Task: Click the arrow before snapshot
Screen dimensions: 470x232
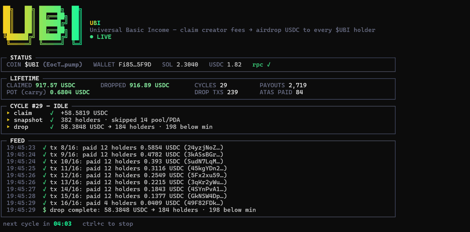Action: [x=9, y=120]
